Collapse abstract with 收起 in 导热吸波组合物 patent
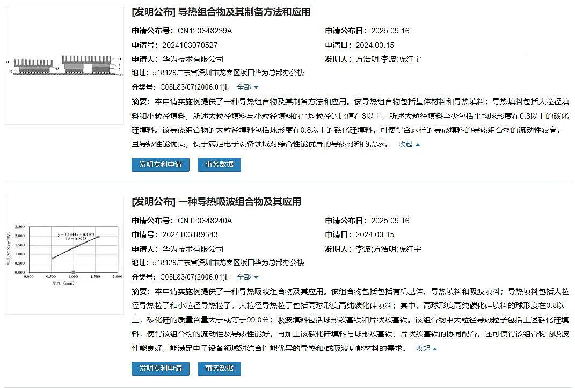The width and height of the screenshot is (575, 389). [x=426, y=348]
